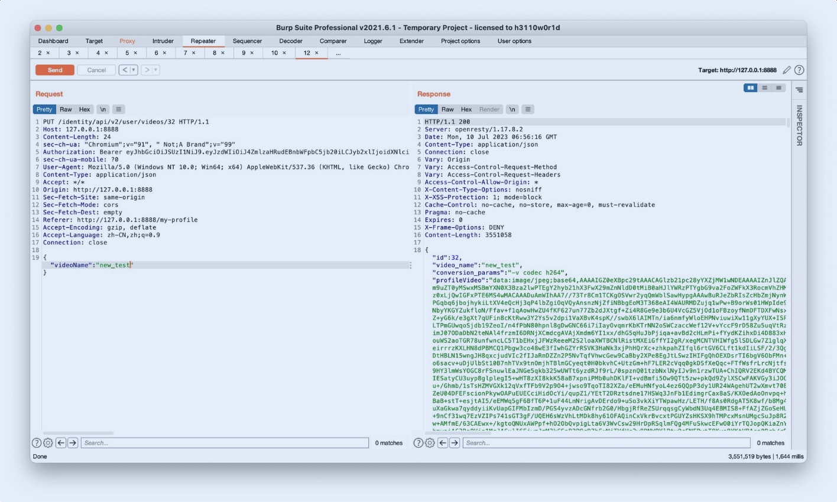Toggle non-printable characters in Response
837x502 pixels.
pos(512,109)
